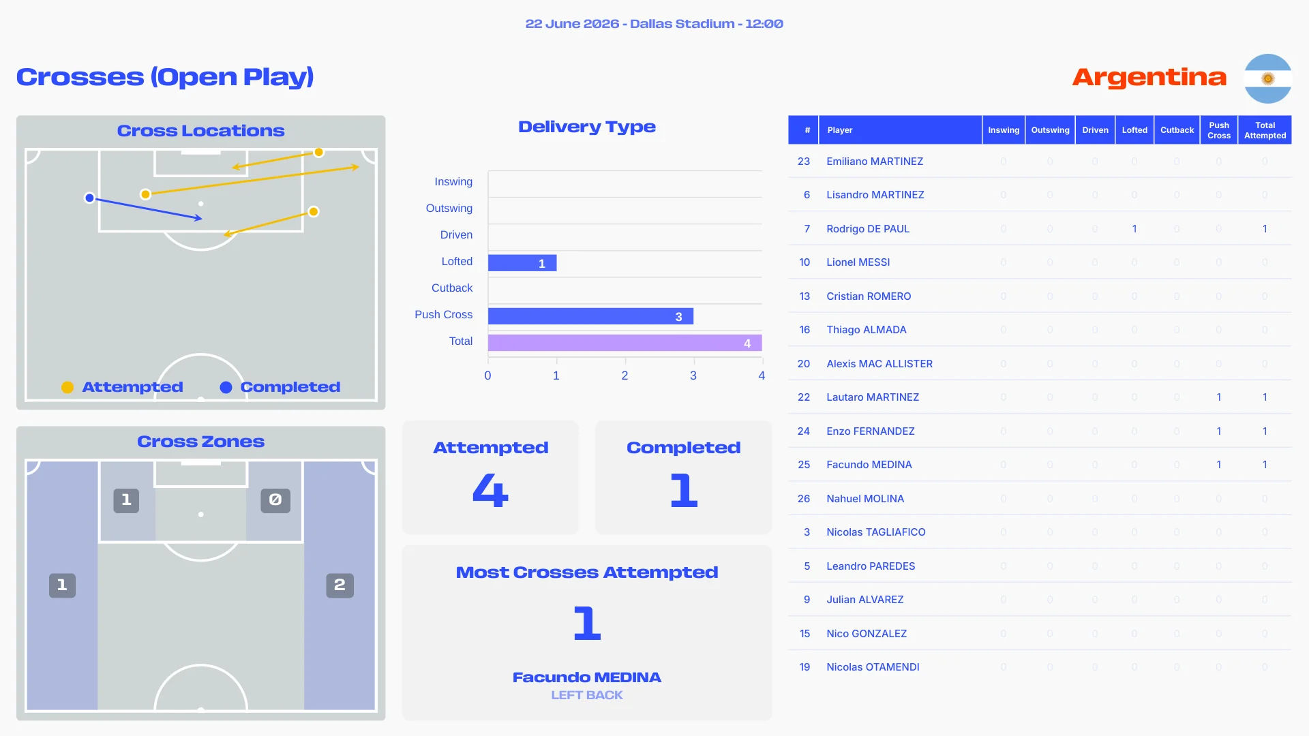Click the Cross Zones panel title
Viewport: 1309px width, 736px height.
pyautogui.click(x=201, y=442)
